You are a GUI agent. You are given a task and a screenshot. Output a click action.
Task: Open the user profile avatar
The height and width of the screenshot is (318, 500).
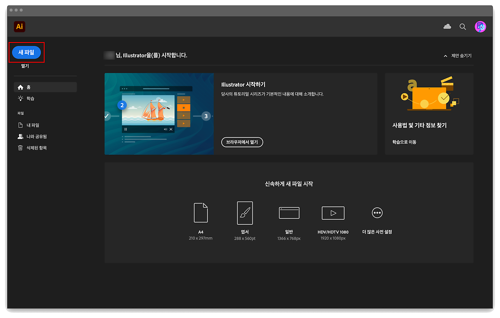click(x=480, y=27)
